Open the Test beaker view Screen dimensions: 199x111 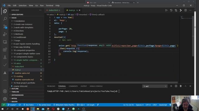tap(5, 57)
